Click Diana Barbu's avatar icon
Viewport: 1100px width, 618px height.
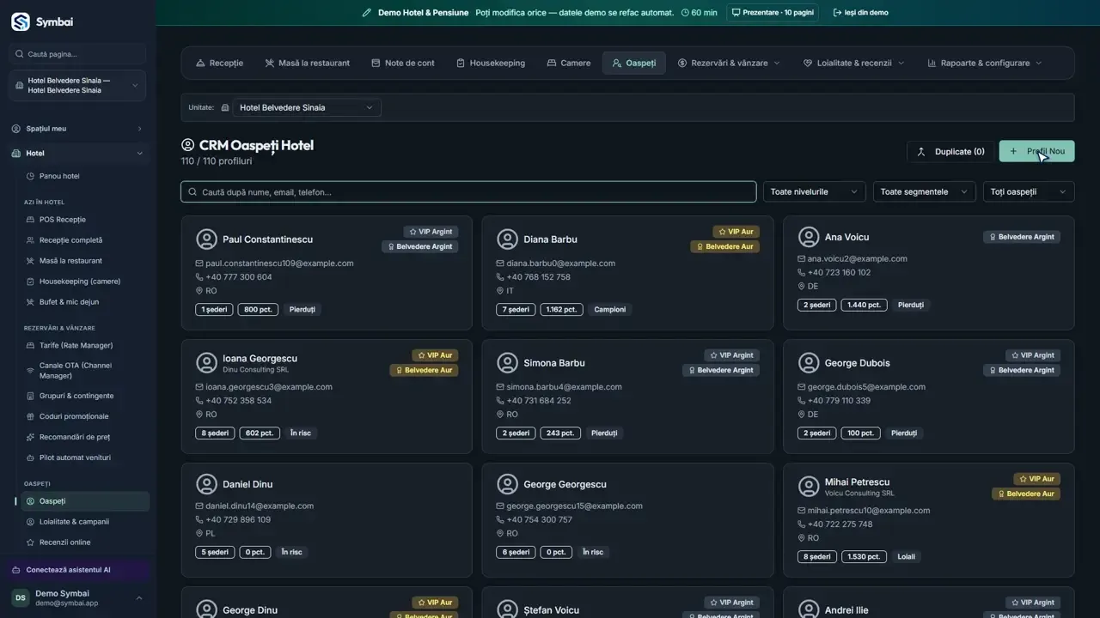pyautogui.click(x=507, y=239)
